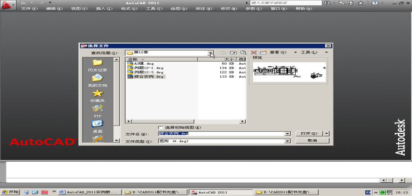Open 我的文档 documents shortcut

(x=98, y=81)
